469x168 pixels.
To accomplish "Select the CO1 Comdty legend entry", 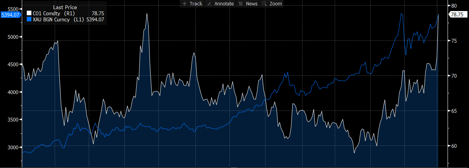I will [x=49, y=13].
